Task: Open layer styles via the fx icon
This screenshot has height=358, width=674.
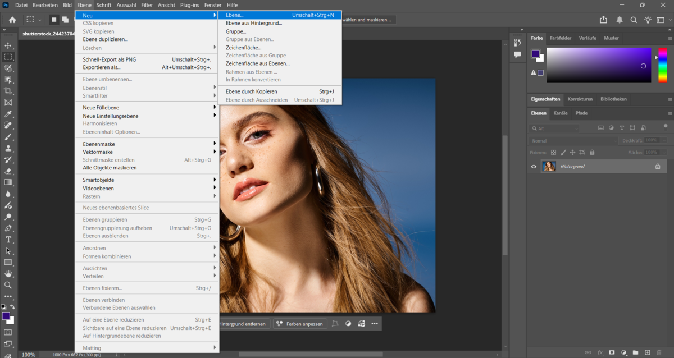Action: pos(599,352)
